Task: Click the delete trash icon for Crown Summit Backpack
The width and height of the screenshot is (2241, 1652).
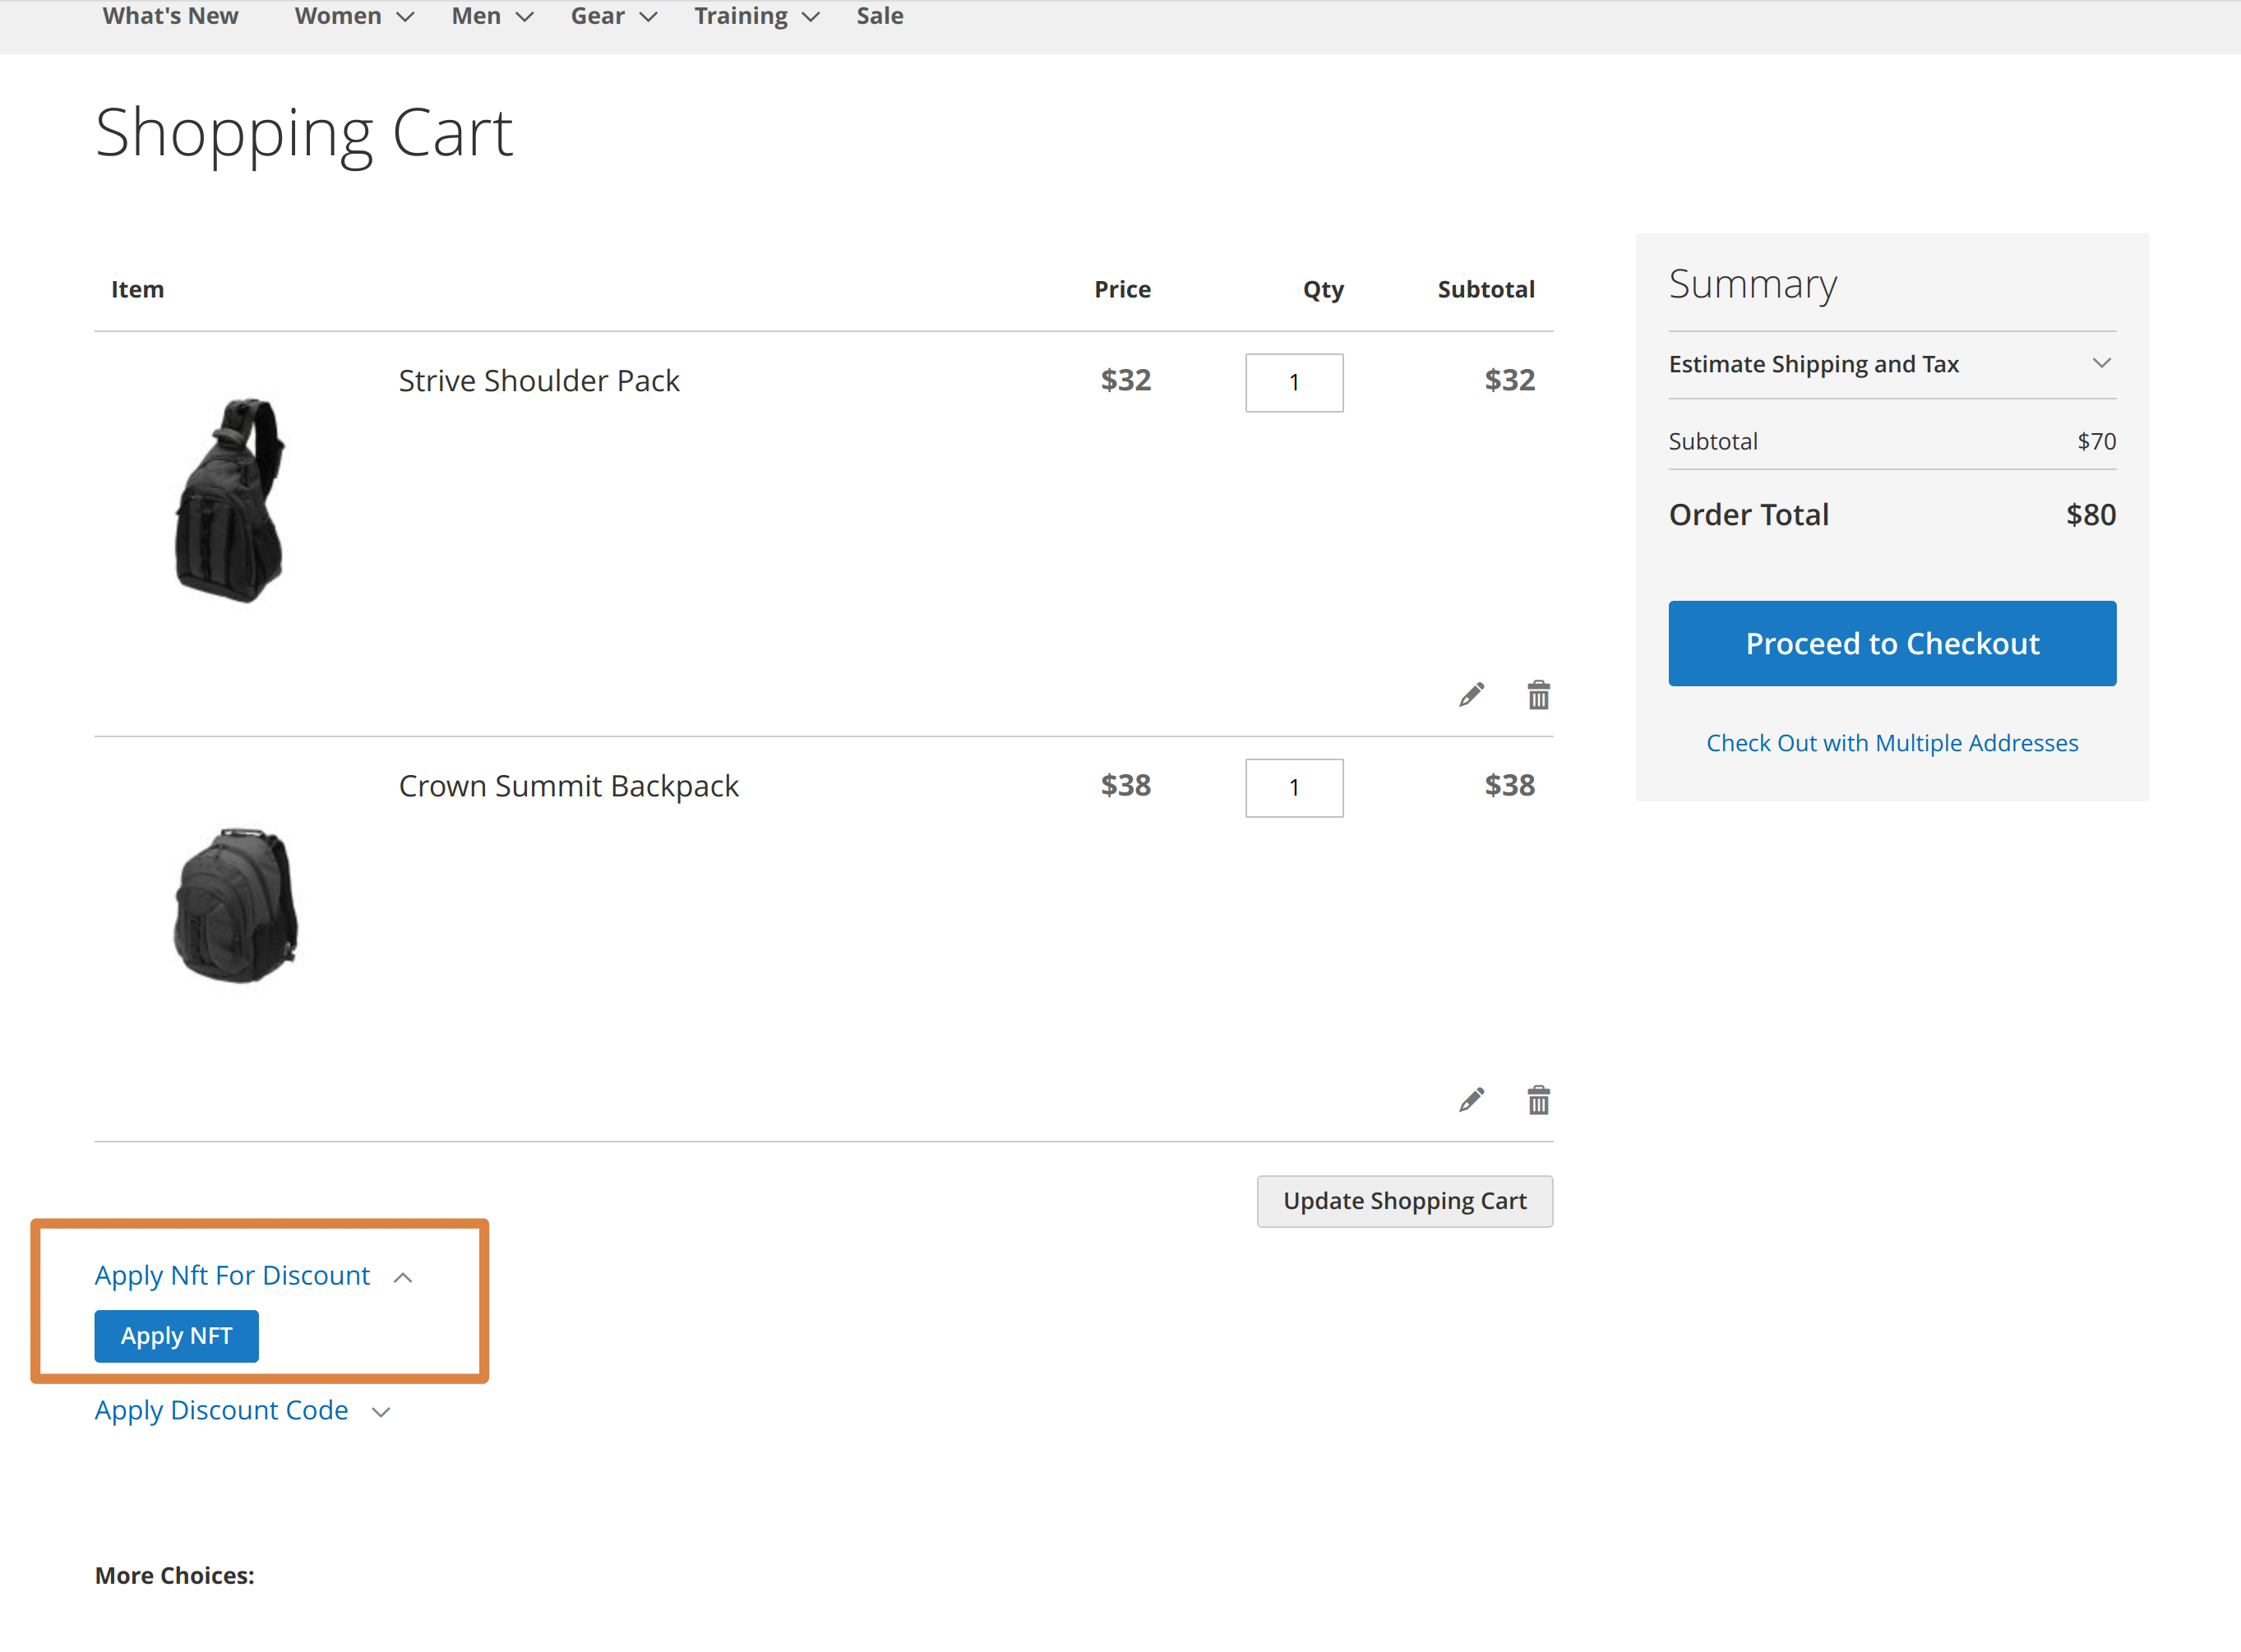Action: click(x=1538, y=1099)
